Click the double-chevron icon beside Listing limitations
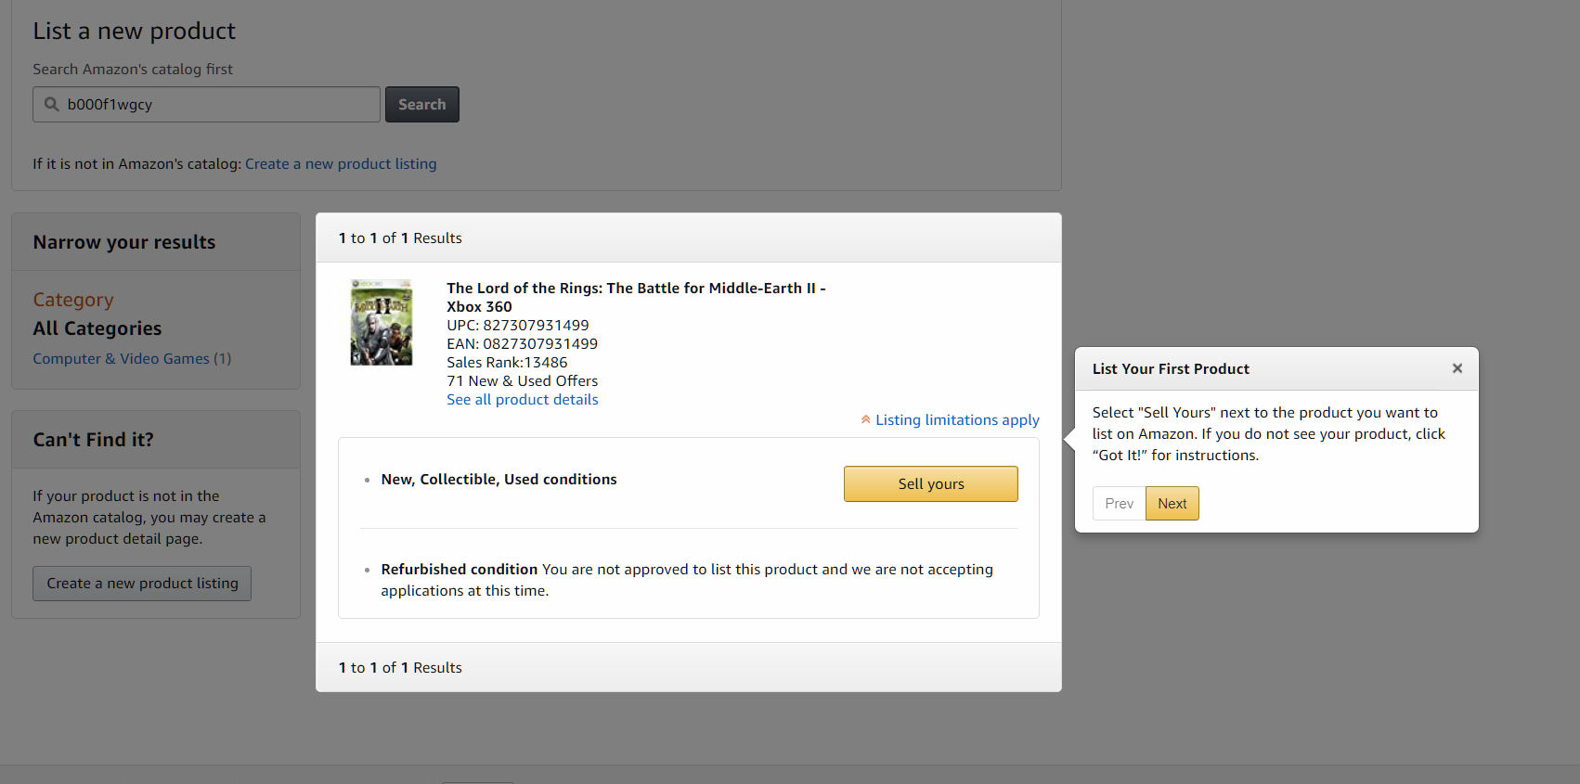 pyautogui.click(x=865, y=419)
